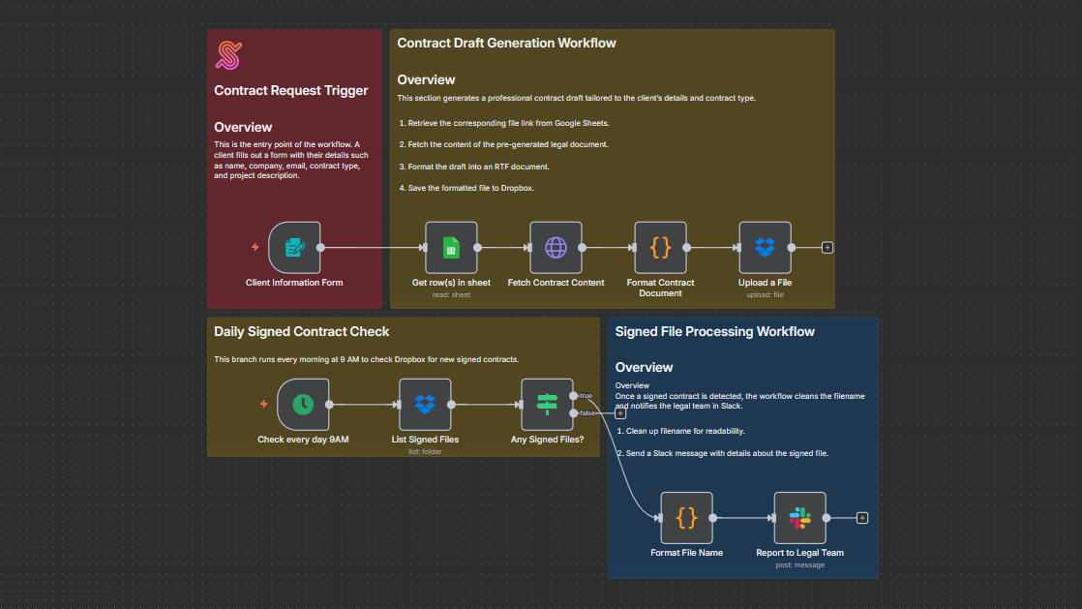Add a node after Report to Legal Team
Viewport: 1082px width, 609px height.
[862, 518]
